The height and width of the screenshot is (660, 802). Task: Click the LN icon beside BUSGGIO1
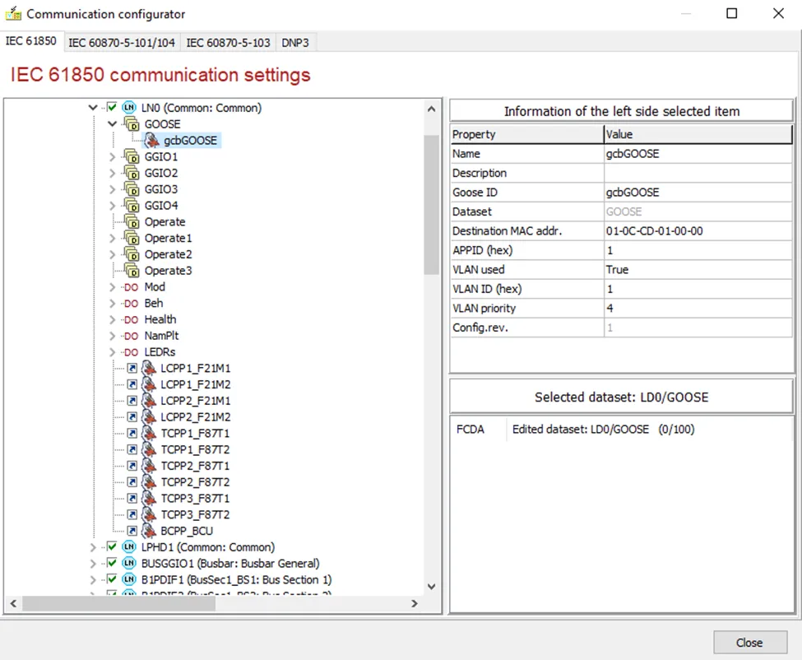(129, 563)
